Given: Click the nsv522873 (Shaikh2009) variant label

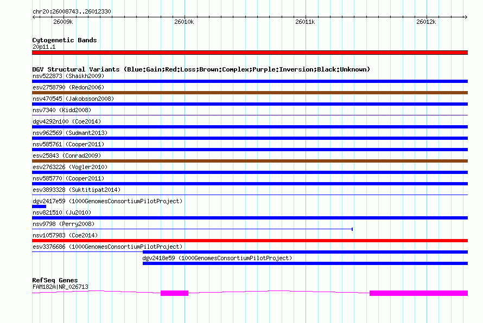Looking at the screenshot, I should 68,76.
